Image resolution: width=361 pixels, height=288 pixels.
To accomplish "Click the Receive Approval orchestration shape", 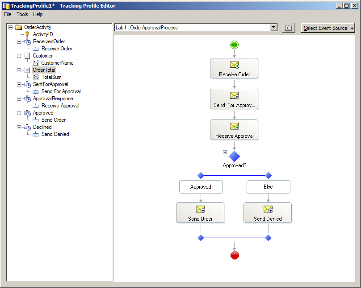I will (234, 130).
